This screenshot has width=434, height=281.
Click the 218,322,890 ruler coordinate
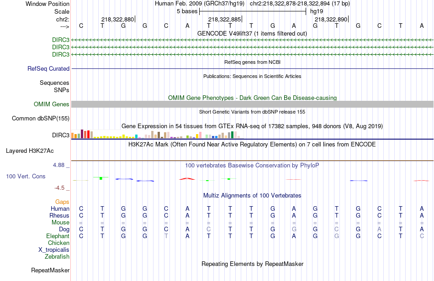coord(331,19)
